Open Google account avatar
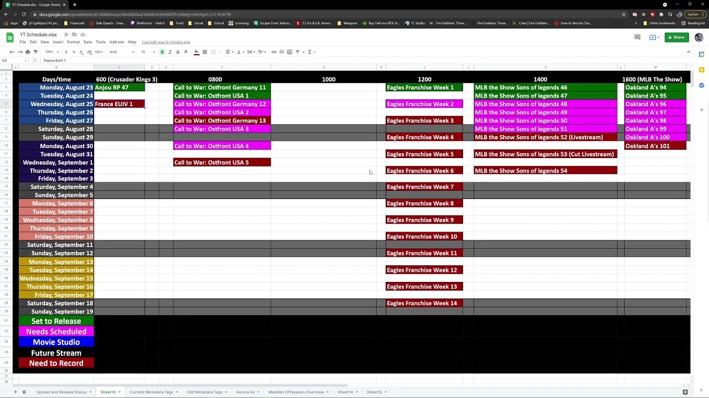This screenshot has width=709, height=398. (698, 37)
